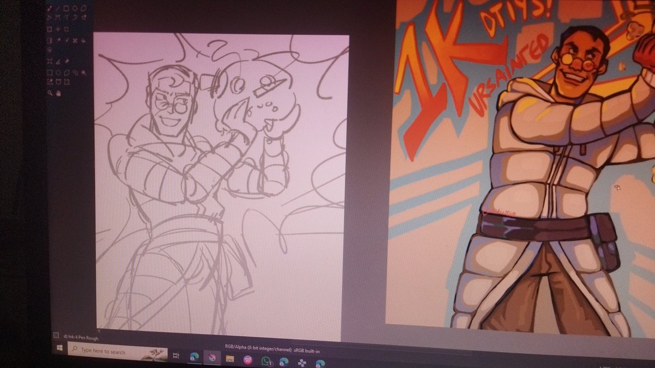Select the Bezier Curve Selection tool
This screenshot has height=368, width=655.
(x=58, y=82)
